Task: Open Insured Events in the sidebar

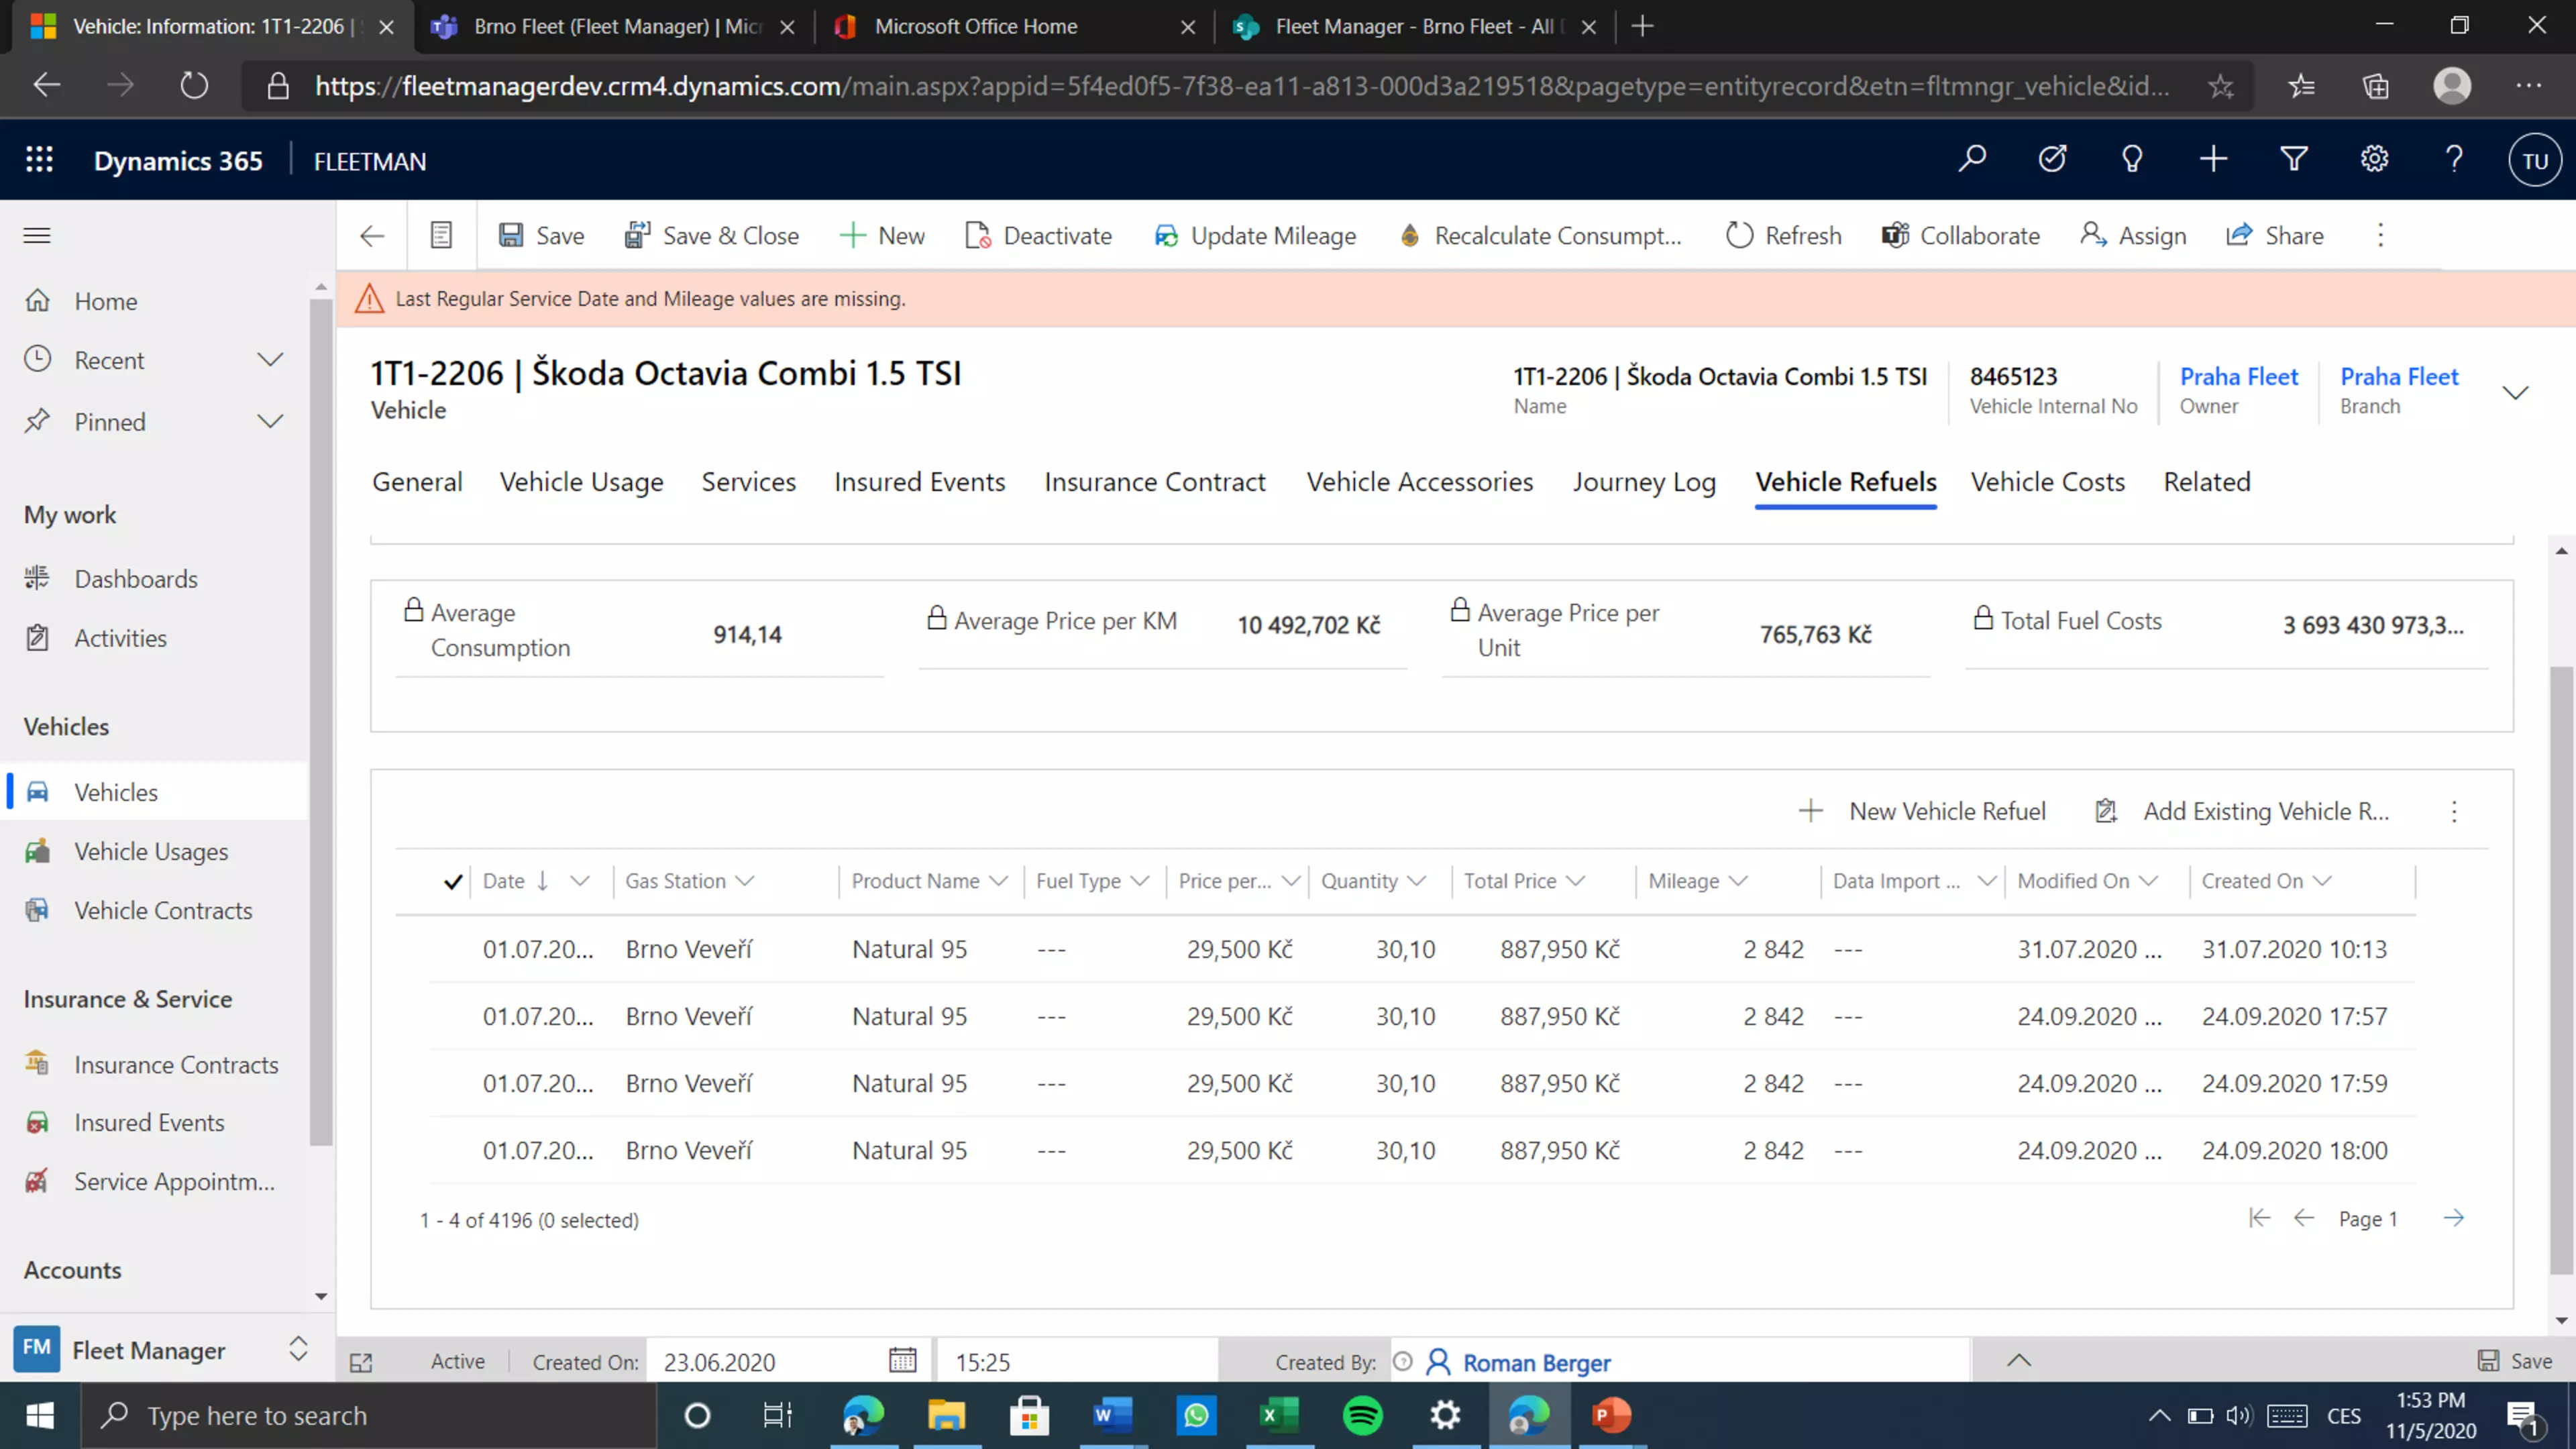Action: pyautogui.click(x=149, y=1123)
